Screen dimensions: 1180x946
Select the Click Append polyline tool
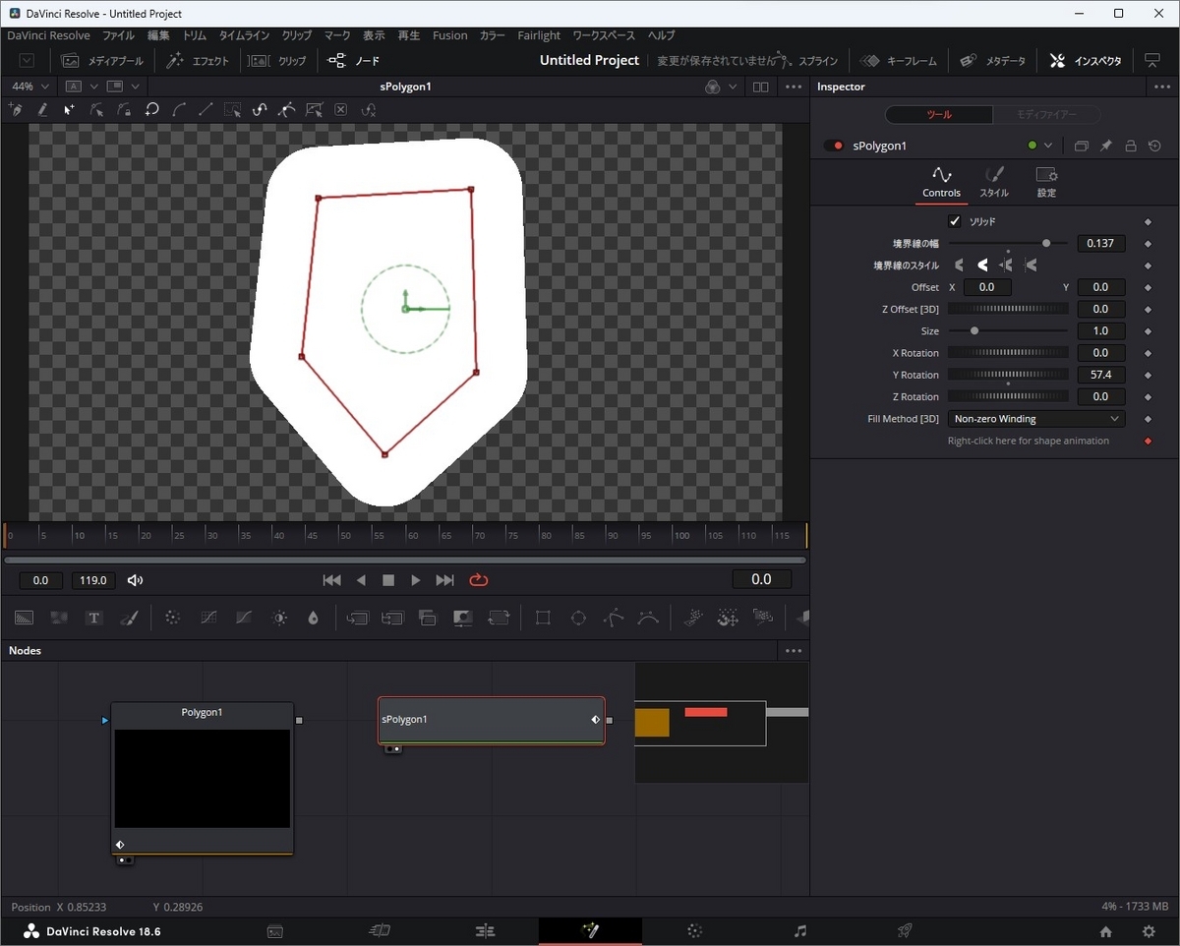(x=16, y=110)
